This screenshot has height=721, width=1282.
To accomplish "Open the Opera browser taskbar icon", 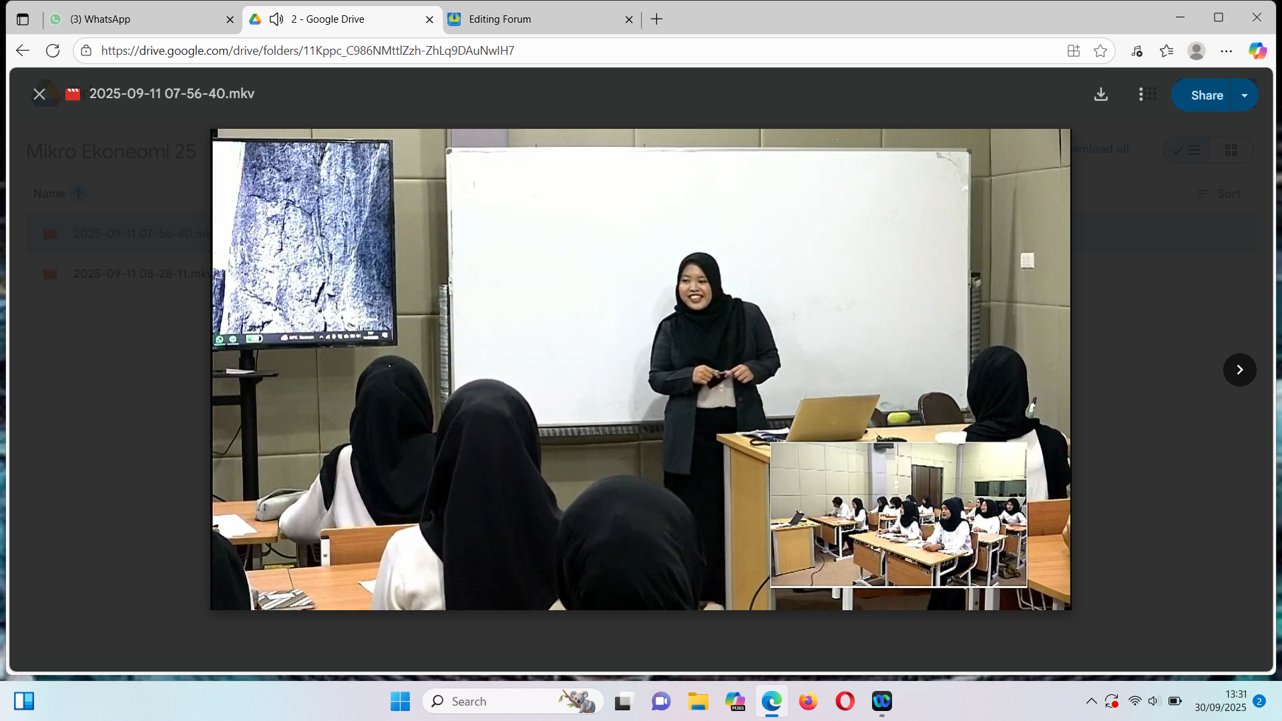I will click(x=845, y=701).
